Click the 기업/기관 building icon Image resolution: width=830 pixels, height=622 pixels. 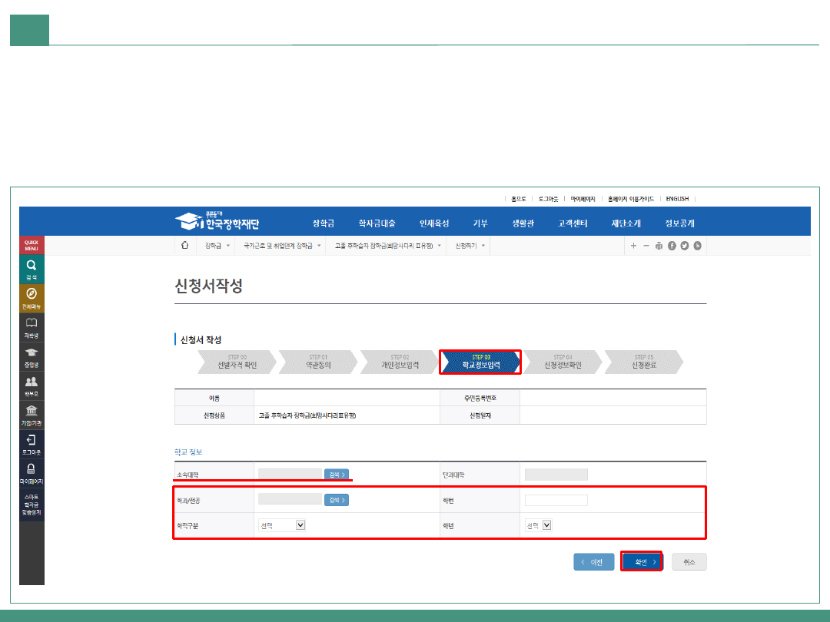pos(32,415)
